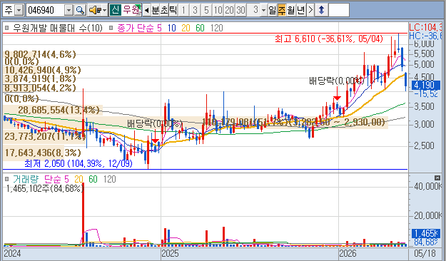Select the highlighted 주 (weekly) period
Image resolution: width=446 pixels, height=261 pixels.
(x=281, y=11)
